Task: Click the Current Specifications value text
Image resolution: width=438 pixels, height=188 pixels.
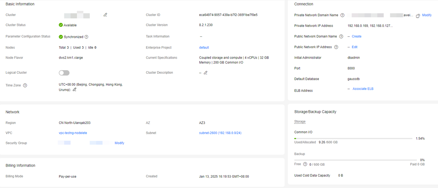Action: (x=234, y=60)
